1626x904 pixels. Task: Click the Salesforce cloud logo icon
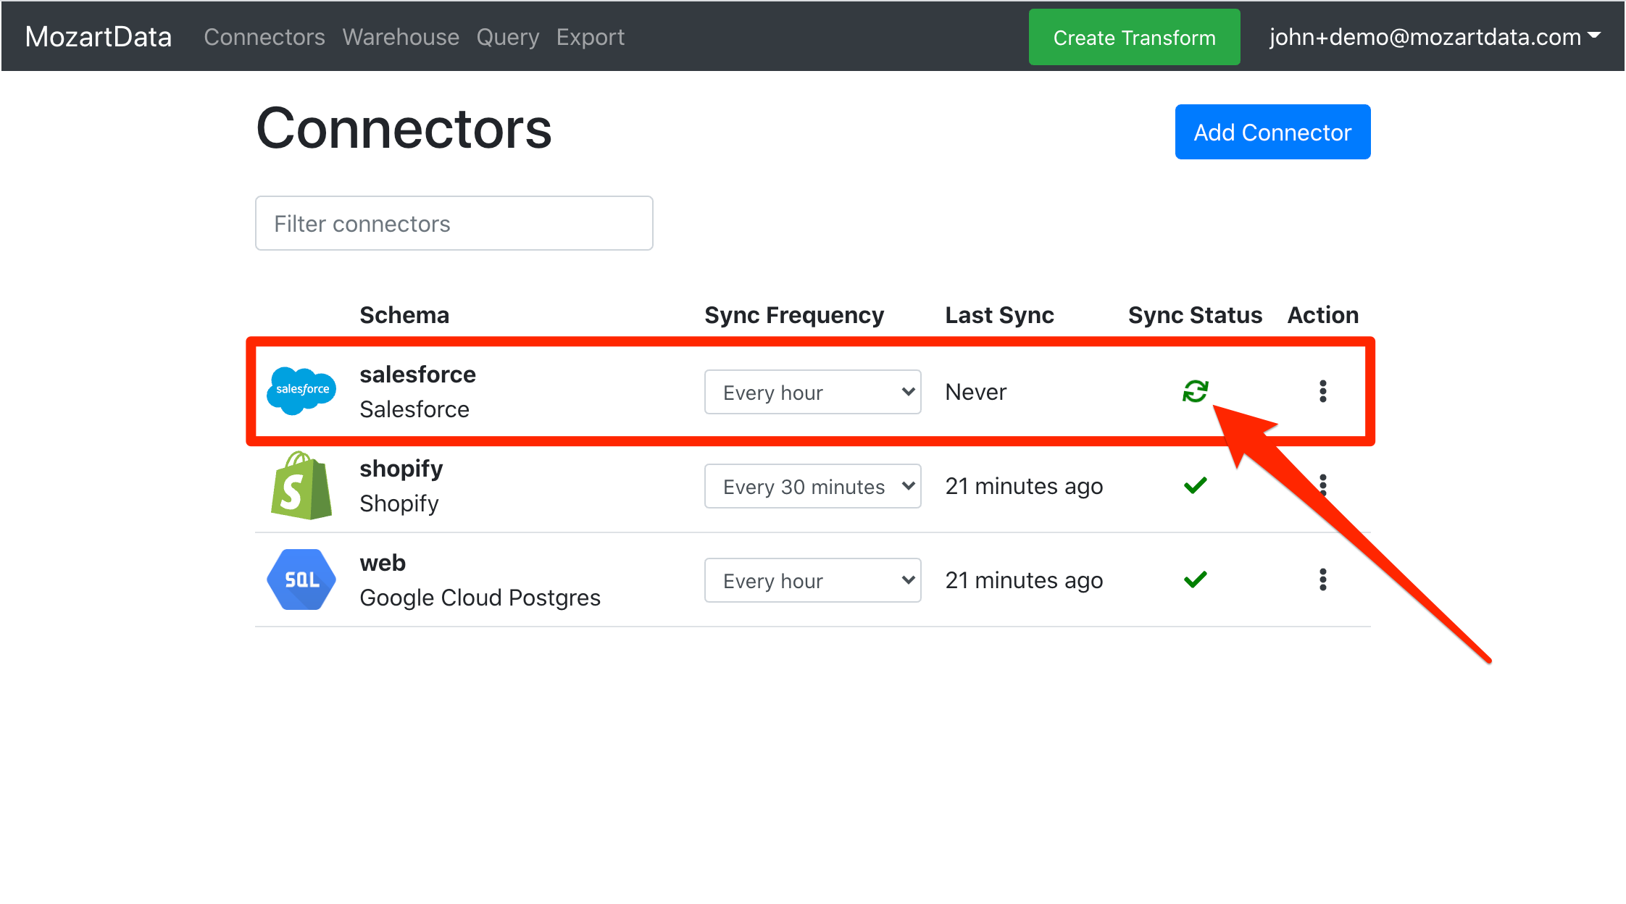(x=301, y=391)
